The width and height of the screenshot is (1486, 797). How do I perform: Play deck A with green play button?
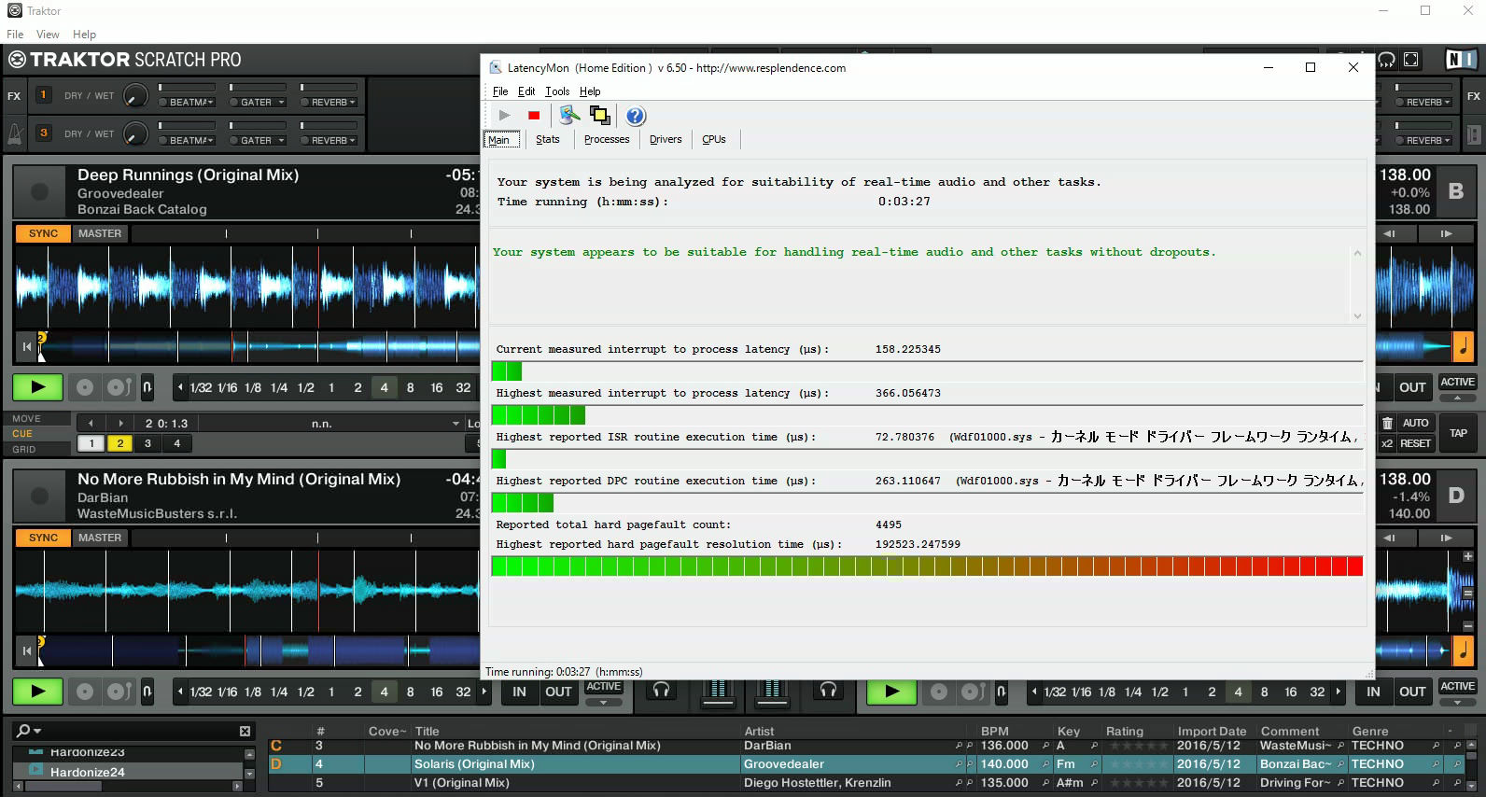pyautogui.click(x=37, y=386)
